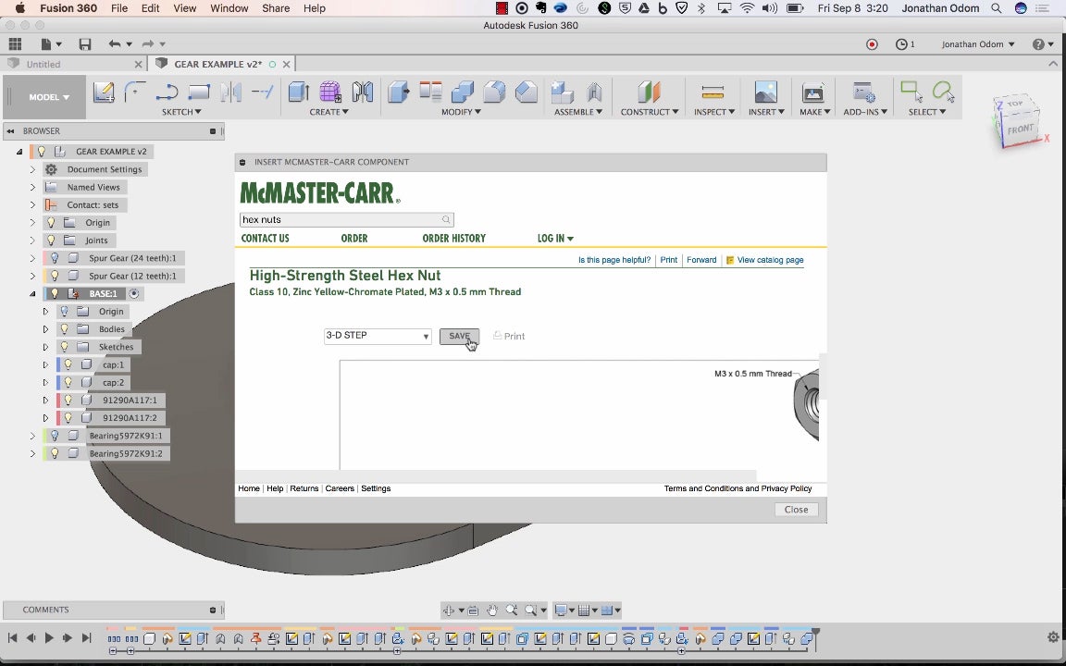Click the Insert image icon

765,92
